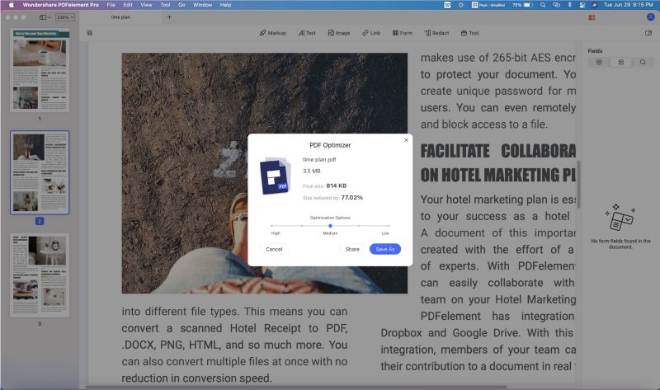The width and height of the screenshot is (660, 390).
Task: Select page 1 thumbnail
Action: click(x=40, y=70)
